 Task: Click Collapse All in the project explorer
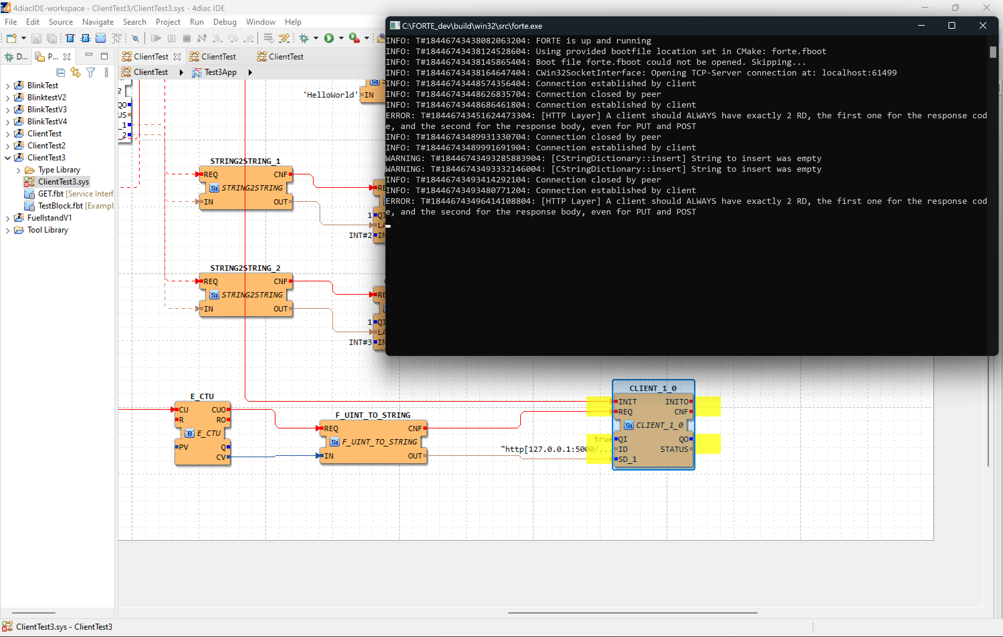pos(61,73)
